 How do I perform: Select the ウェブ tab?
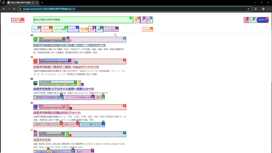click(x=84, y=29)
